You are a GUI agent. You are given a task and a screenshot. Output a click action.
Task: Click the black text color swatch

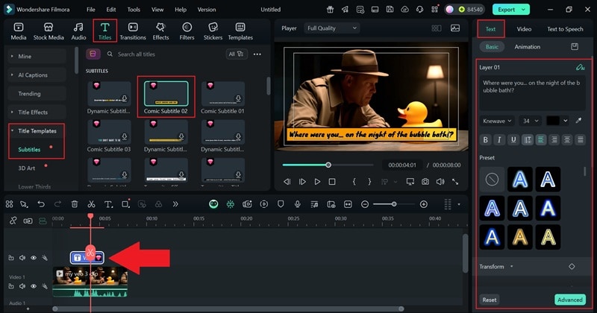(553, 121)
